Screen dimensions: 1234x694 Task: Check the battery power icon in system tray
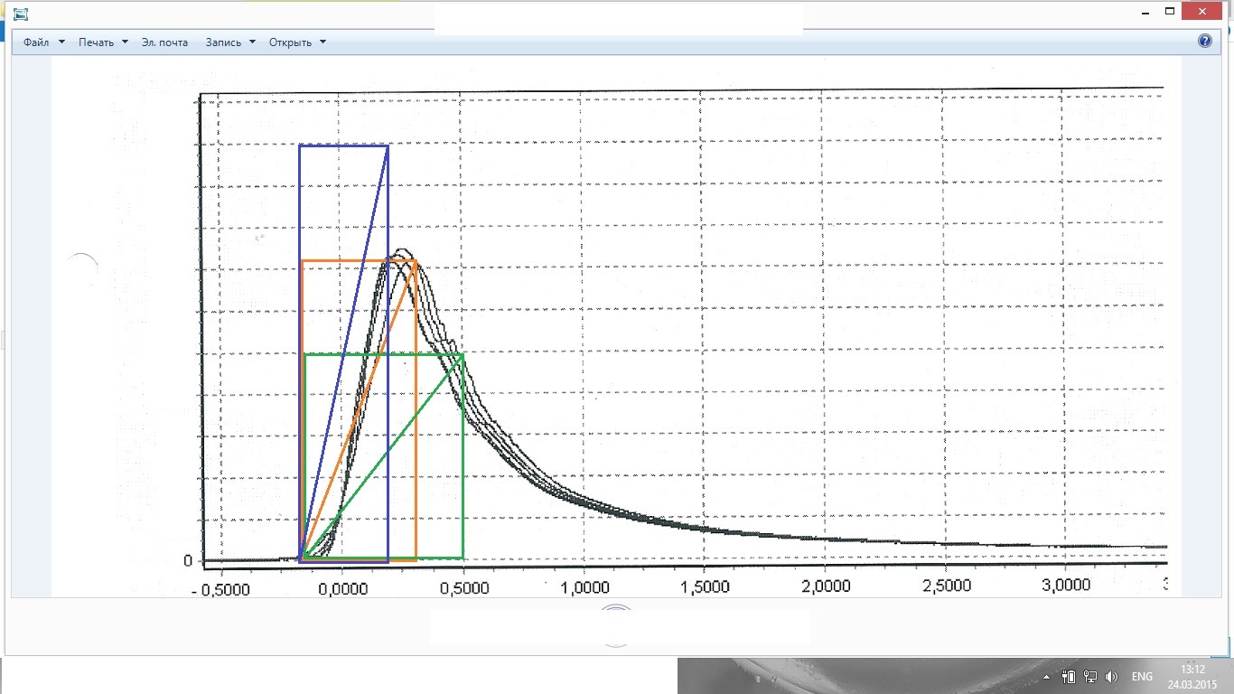pos(1068,676)
